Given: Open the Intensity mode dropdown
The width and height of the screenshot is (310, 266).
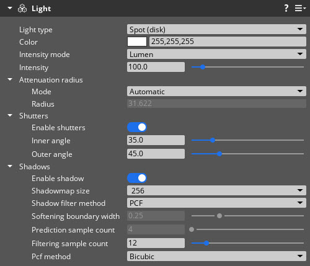Looking at the screenshot, I should [x=216, y=54].
